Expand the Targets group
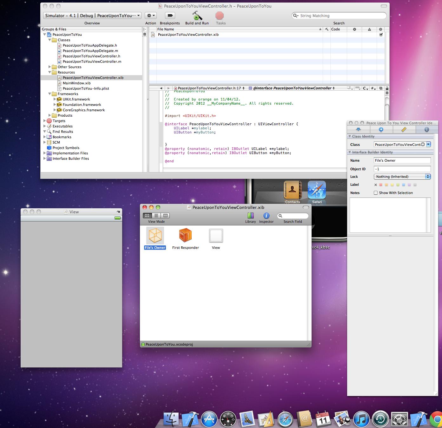The height and width of the screenshot is (428, 442). click(x=45, y=121)
